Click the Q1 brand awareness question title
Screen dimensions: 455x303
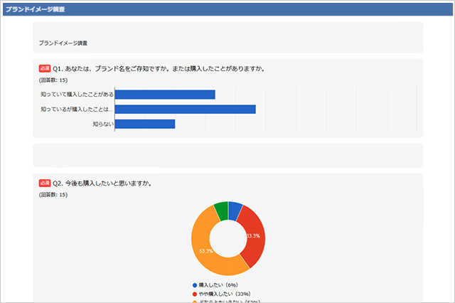click(x=159, y=69)
